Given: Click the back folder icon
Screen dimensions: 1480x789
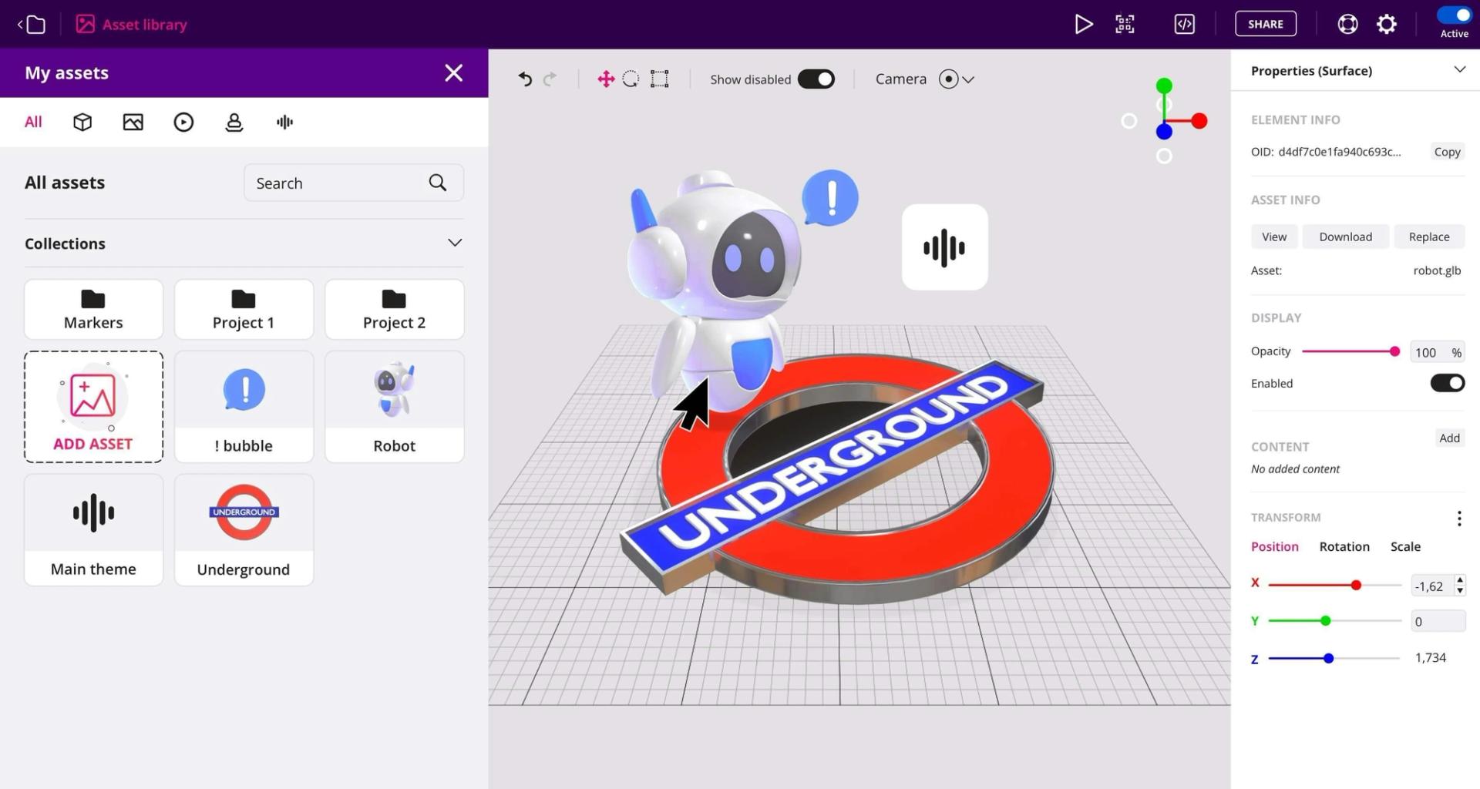Looking at the screenshot, I should click(x=32, y=25).
